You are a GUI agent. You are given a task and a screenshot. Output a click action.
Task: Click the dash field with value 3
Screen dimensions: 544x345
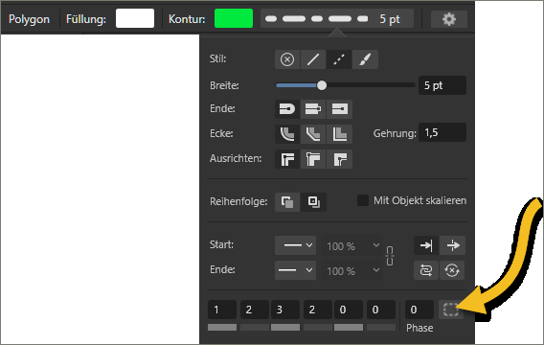[x=285, y=310]
